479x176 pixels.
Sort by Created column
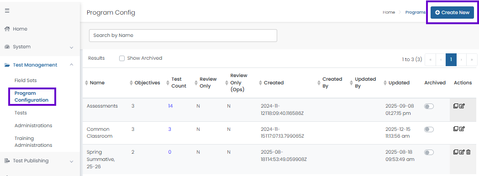point(260,83)
